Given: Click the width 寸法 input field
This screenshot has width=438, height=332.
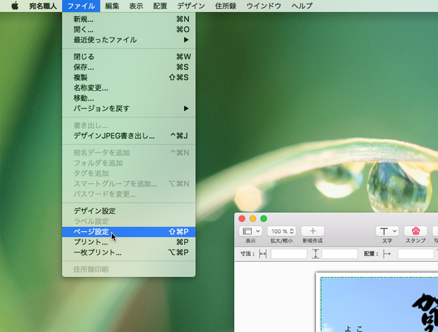Looking at the screenshot, I should [x=288, y=254].
